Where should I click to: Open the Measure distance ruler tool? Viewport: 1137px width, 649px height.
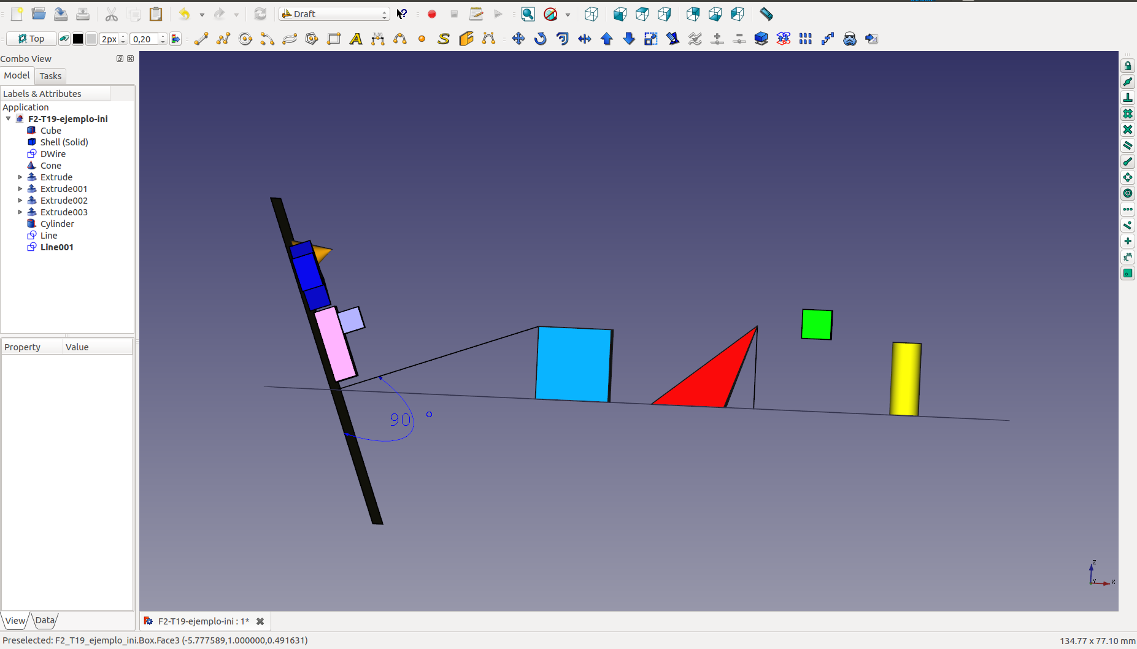point(766,14)
